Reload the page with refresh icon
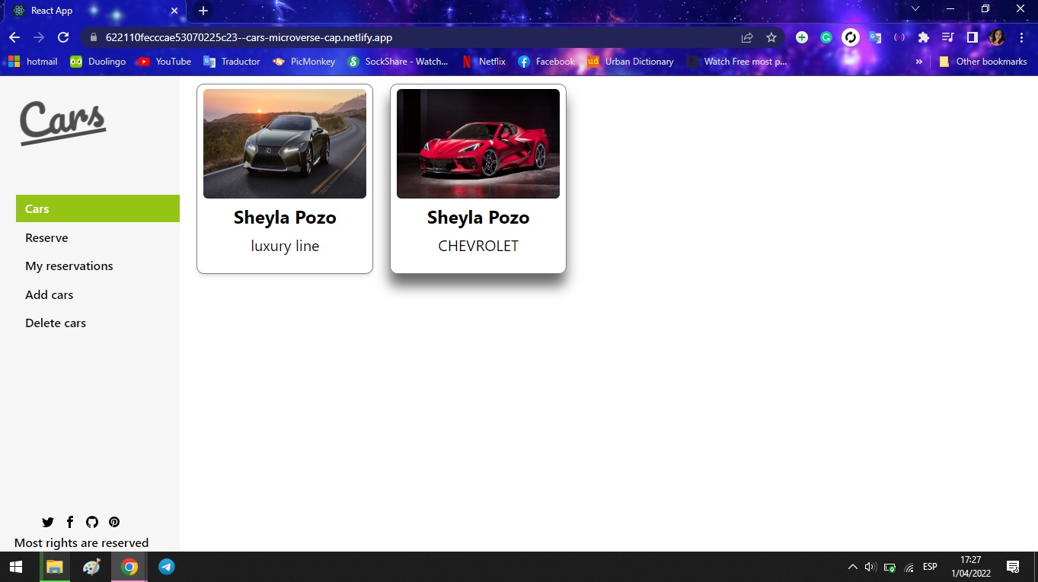The image size is (1038, 582). [x=63, y=37]
